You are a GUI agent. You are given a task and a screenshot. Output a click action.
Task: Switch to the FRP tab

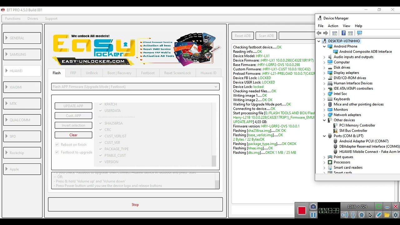point(73,73)
